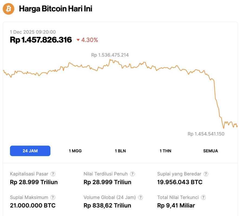This screenshot has height=216, width=239.
Task: Click the 19.956.043 BTC circulating supply value
Action: click(x=180, y=182)
